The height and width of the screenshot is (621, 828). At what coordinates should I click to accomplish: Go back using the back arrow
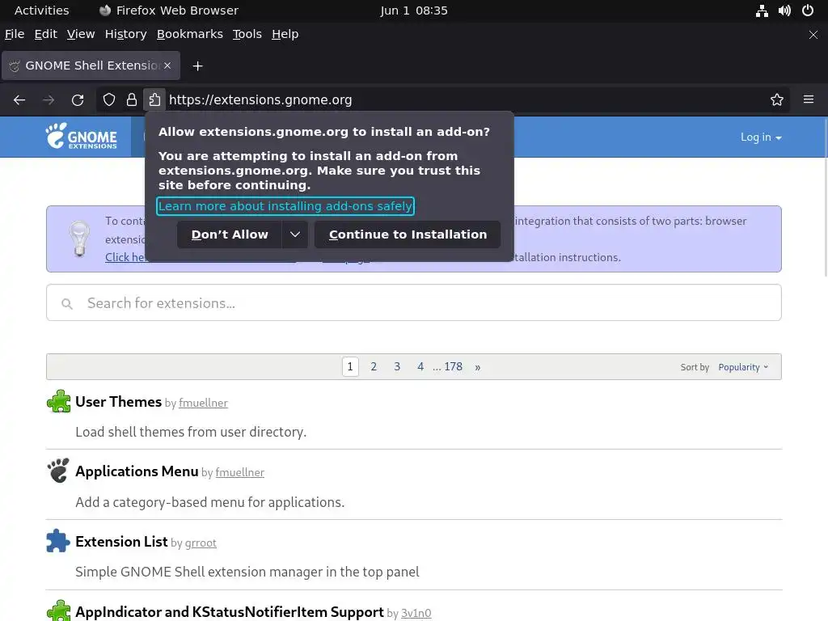tap(19, 99)
